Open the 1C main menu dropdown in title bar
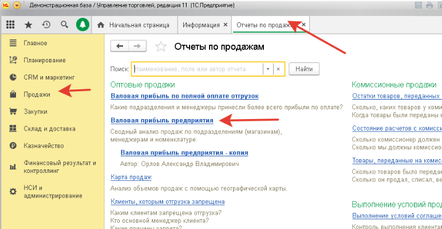 (x=16, y=5)
